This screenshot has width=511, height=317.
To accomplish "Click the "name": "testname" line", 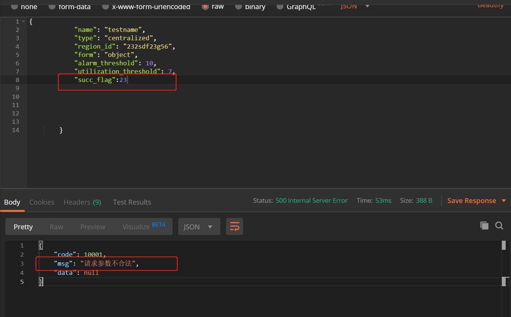I will tap(110, 30).
